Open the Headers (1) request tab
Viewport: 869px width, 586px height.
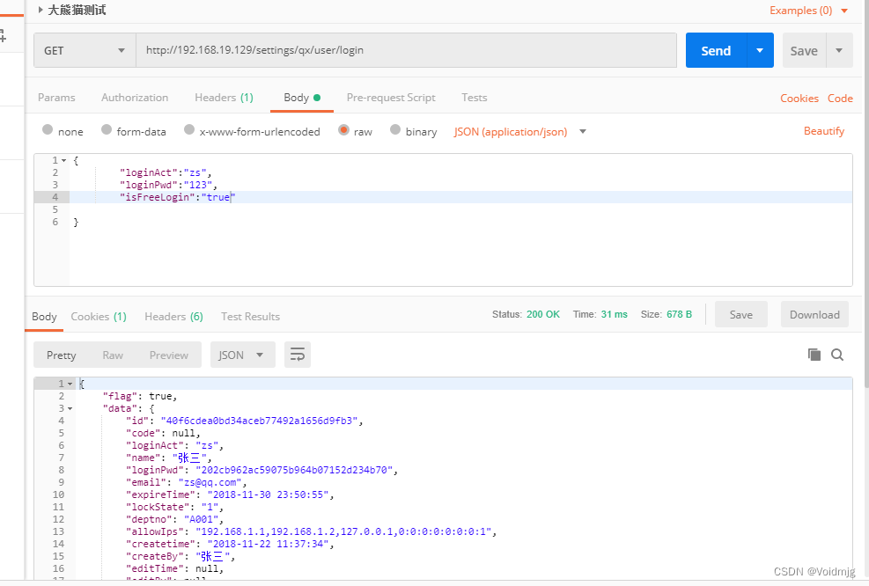coord(224,98)
